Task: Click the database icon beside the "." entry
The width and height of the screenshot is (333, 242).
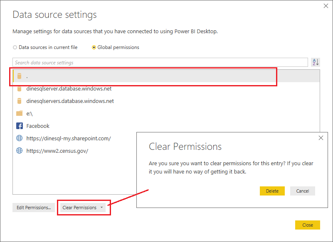Action: tap(19, 76)
